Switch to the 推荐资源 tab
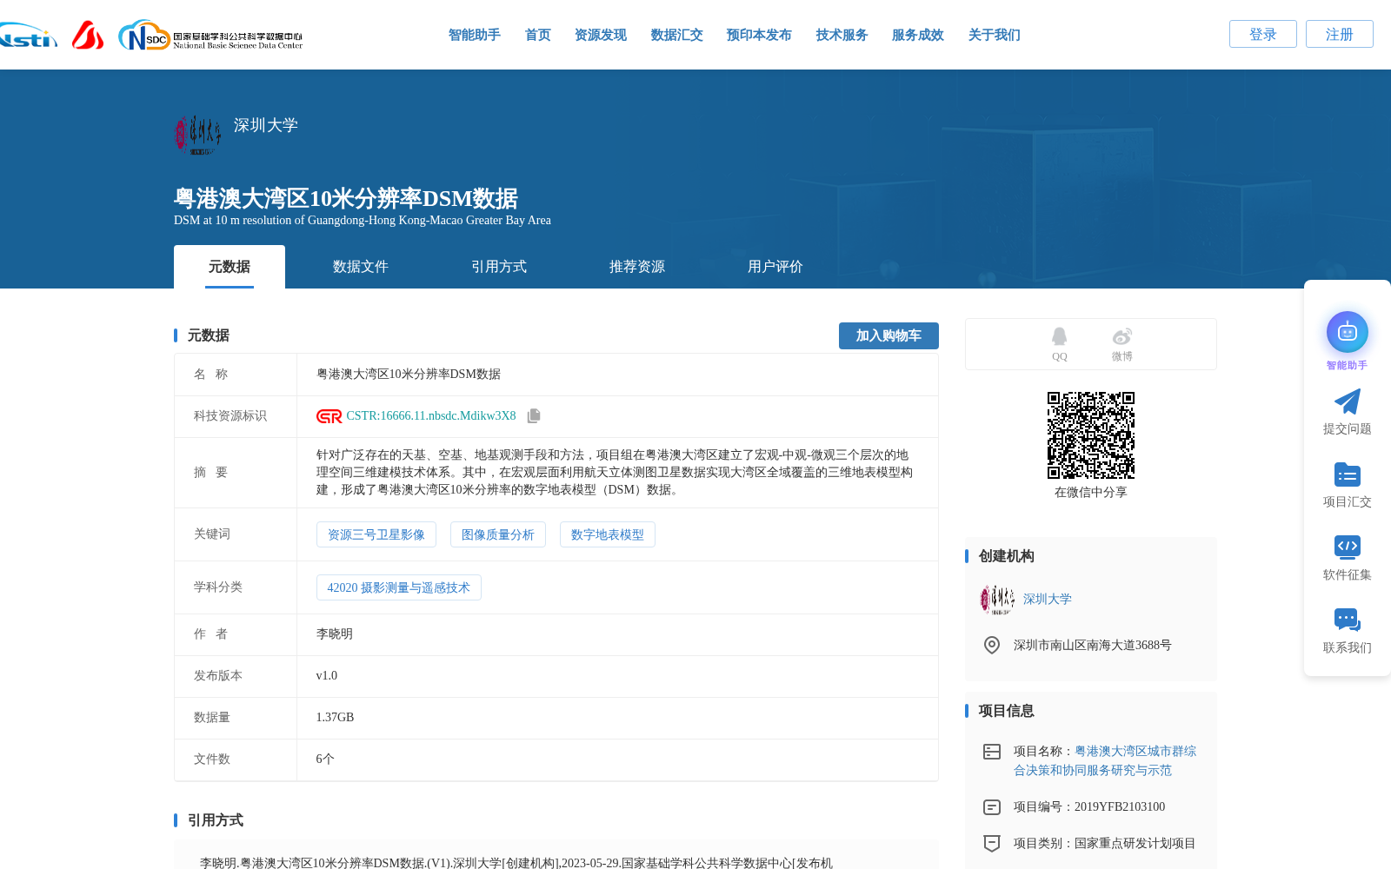The image size is (1391, 869). click(637, 267)
